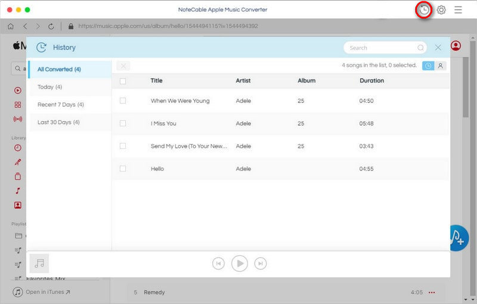Go to the home page icon
Image resolution: width=477 pixels, height=304 pixels.
tap(11, 26)
